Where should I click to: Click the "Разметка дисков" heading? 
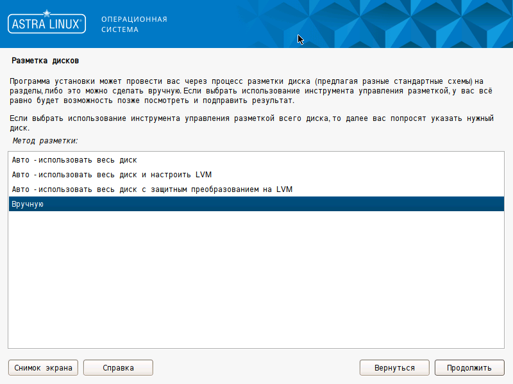[45, 61]
